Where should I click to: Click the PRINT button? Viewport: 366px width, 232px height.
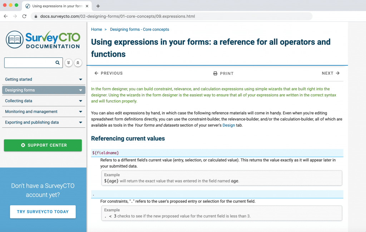pos(223,74)
